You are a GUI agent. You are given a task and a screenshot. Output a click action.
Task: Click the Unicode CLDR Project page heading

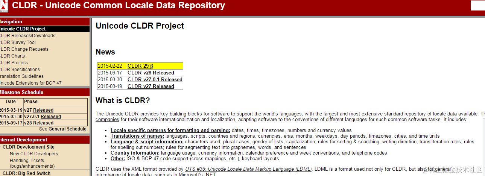coord(140,26)
